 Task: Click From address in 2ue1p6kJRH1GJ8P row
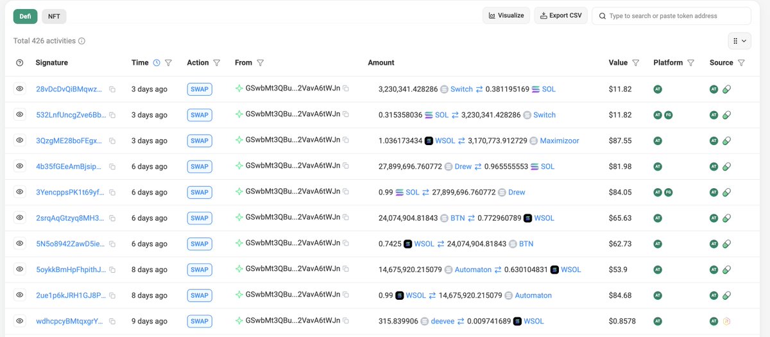coord(293,295)
